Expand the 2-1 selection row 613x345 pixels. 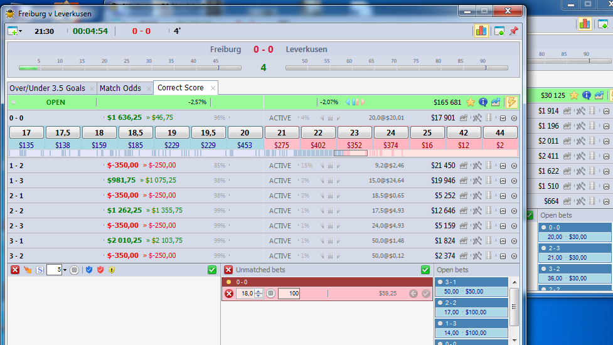pyautogui.click(x=503, y=196)
